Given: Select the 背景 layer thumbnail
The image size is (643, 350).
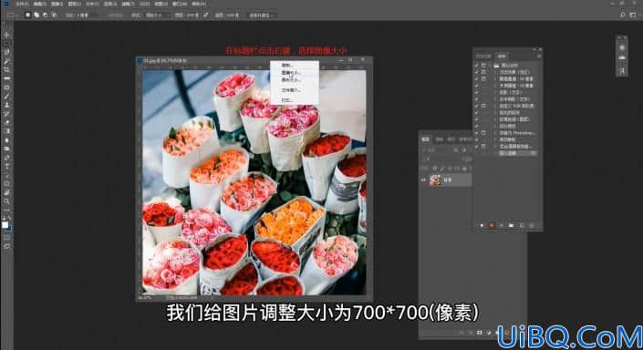Looking at the screenshot, I should (435, 180).
